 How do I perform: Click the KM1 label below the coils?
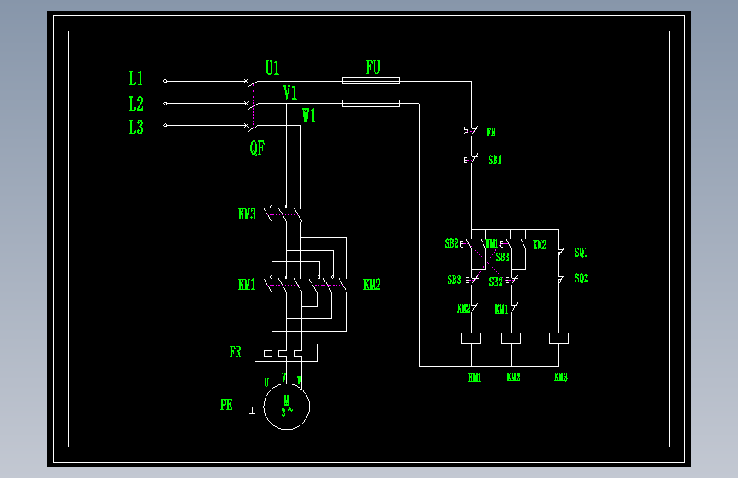(474, 378)
